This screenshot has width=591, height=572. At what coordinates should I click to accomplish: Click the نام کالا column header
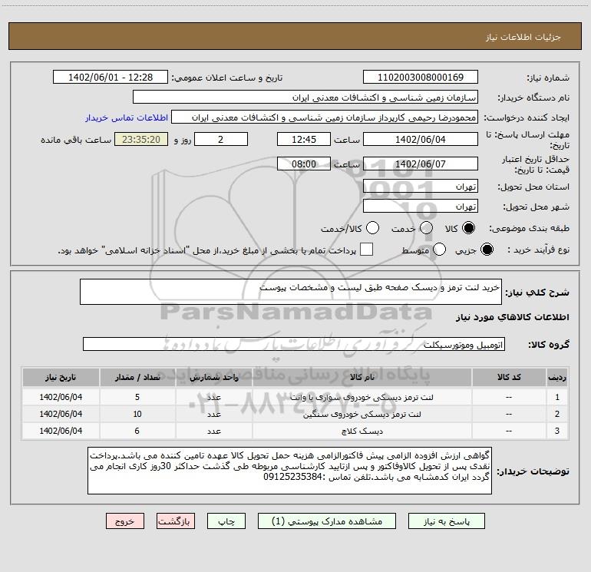coord(362,377)
